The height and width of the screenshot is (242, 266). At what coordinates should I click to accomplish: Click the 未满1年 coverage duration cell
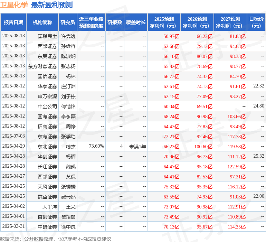137,146
